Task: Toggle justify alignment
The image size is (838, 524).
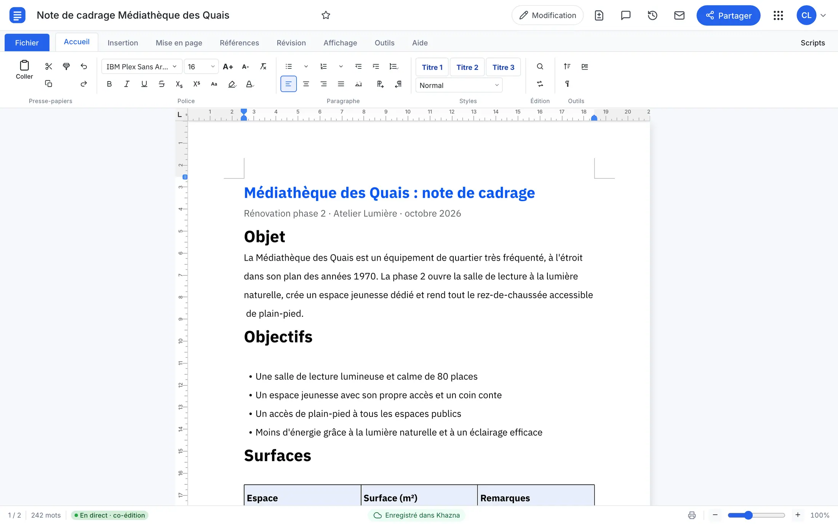Action: point(341,84)
